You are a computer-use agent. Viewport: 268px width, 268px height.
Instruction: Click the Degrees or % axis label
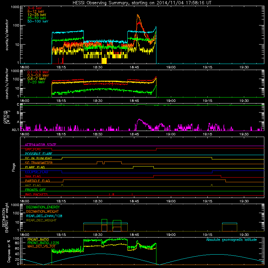point(9,251)
